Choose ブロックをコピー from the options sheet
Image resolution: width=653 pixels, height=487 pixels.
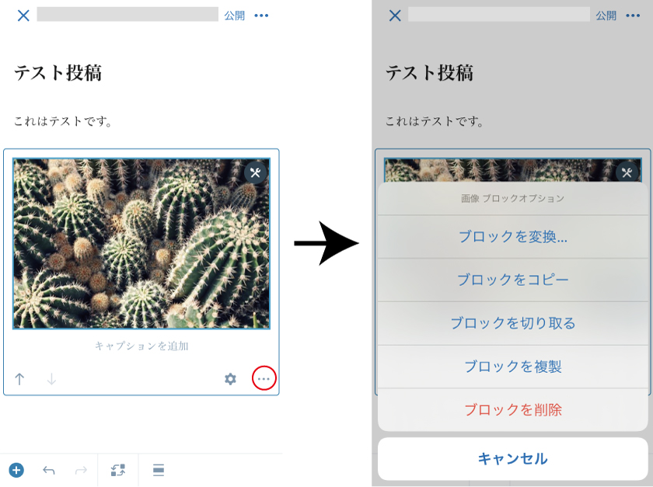click(512, 280)
